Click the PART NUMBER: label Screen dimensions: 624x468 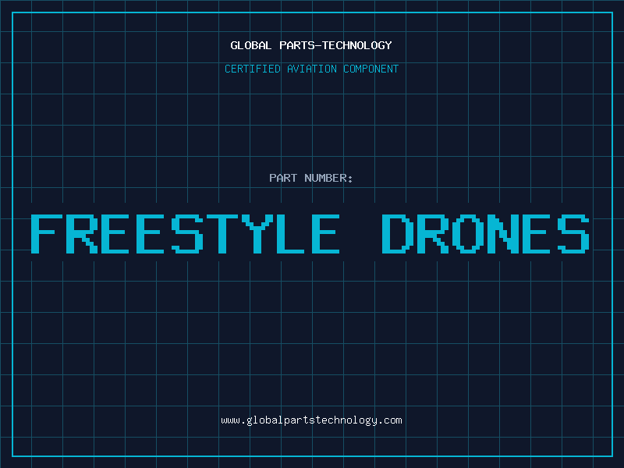pyautogui.click(x=311, y=178)
